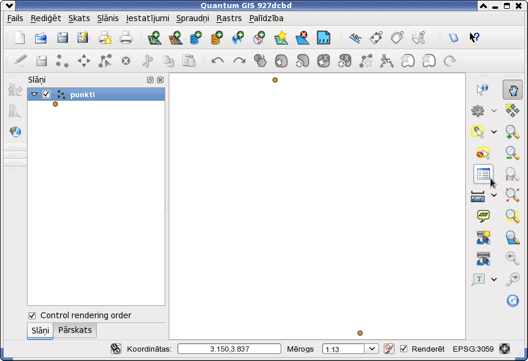Expand the select features tool dropdown arrow
This screenshot has width=528, height=361.
pyautogui.click(x=493, y=132)
